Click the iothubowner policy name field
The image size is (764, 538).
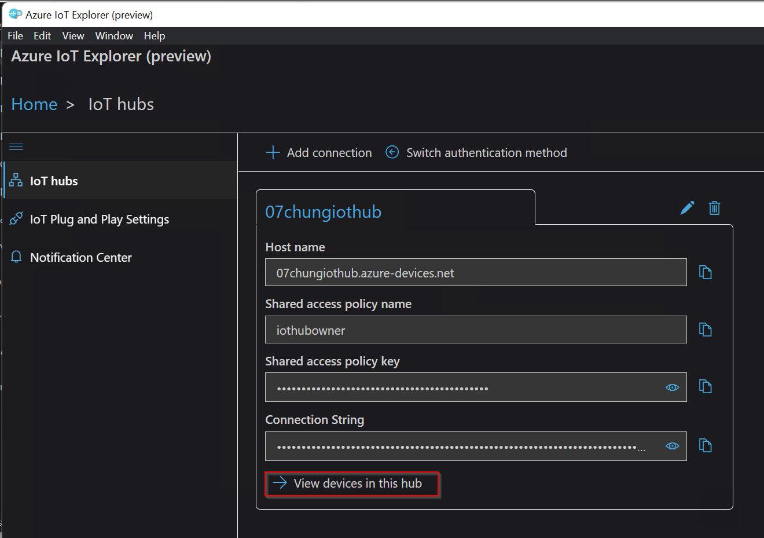[x=476, y=330]
